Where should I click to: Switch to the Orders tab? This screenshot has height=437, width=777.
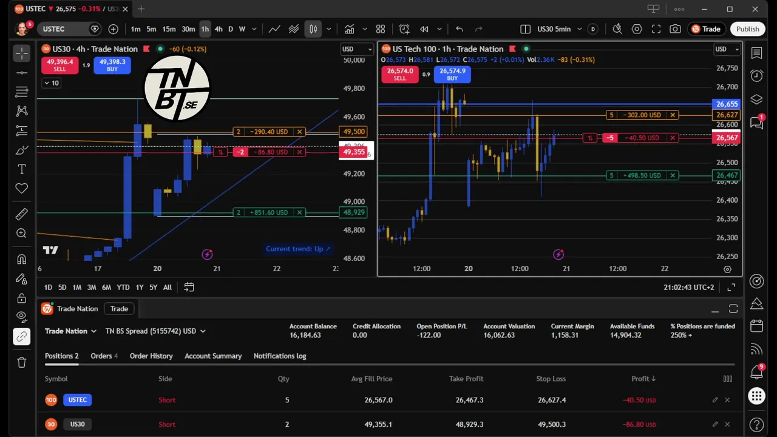104,356
